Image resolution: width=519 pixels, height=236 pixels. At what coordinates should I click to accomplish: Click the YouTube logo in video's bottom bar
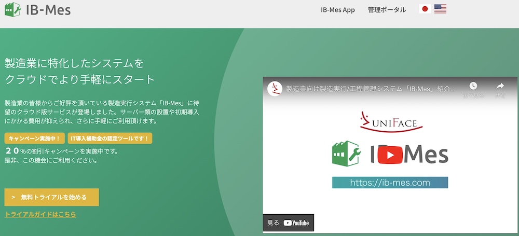click(x=296, y=223)
